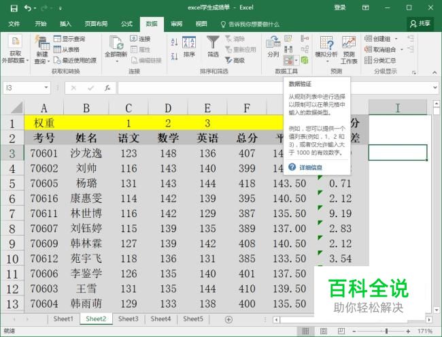
Task: Click Create Group (创建组)
Action: [377, 39]
